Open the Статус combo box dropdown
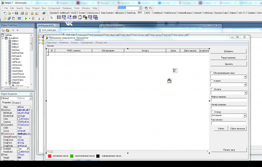Screen dimensions: 262x167 245,116
